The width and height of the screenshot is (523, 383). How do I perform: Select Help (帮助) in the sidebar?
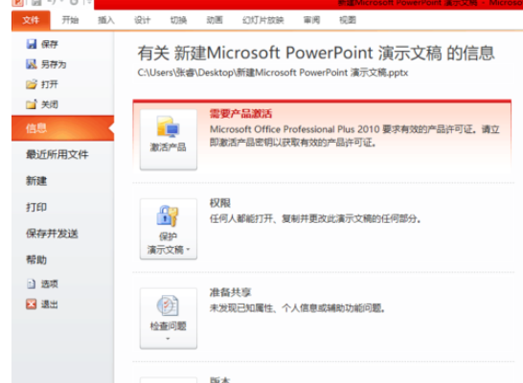coord(36,260)
